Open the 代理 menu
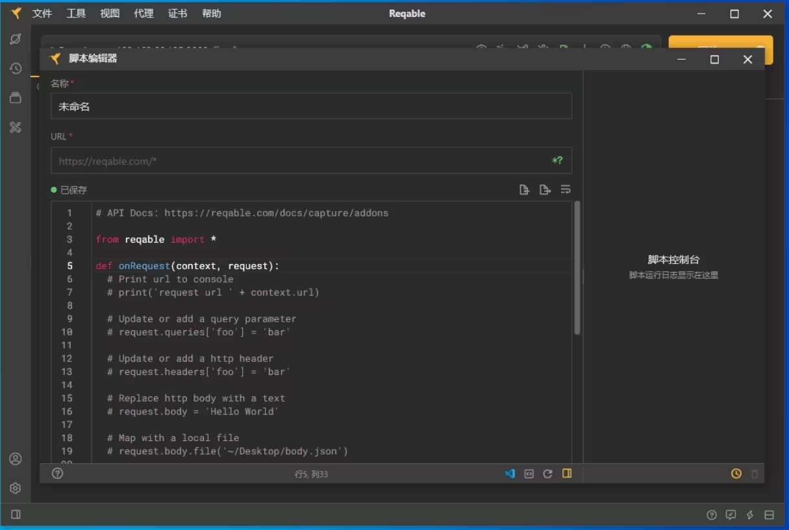Screen dimensions: 789x530 (144, 14)
